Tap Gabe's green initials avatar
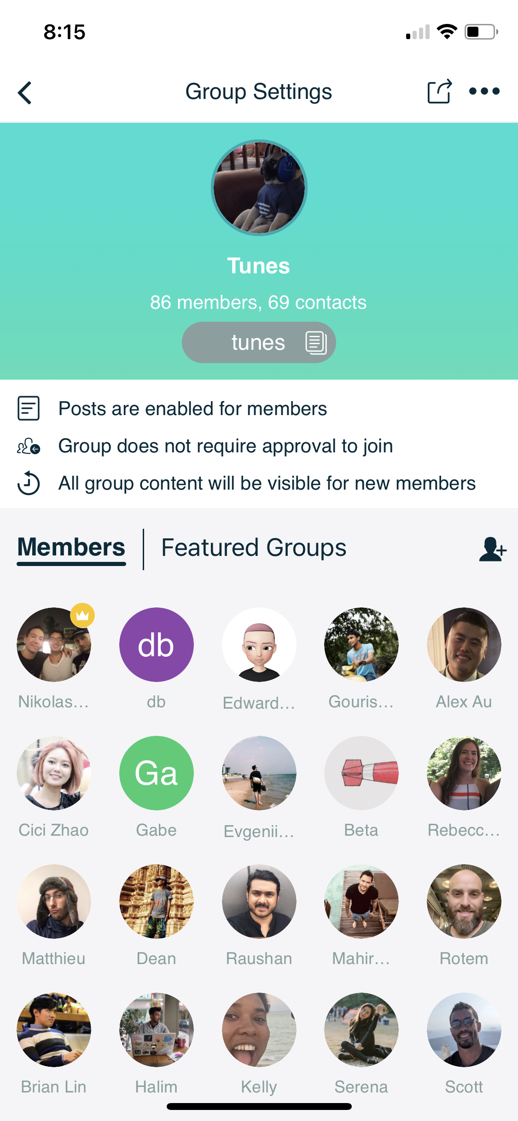The height and width of the screenshot is (1121, 518). point(156,773)
